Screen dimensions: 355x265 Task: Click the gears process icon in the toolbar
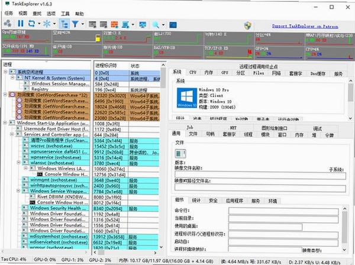(8, 24)
